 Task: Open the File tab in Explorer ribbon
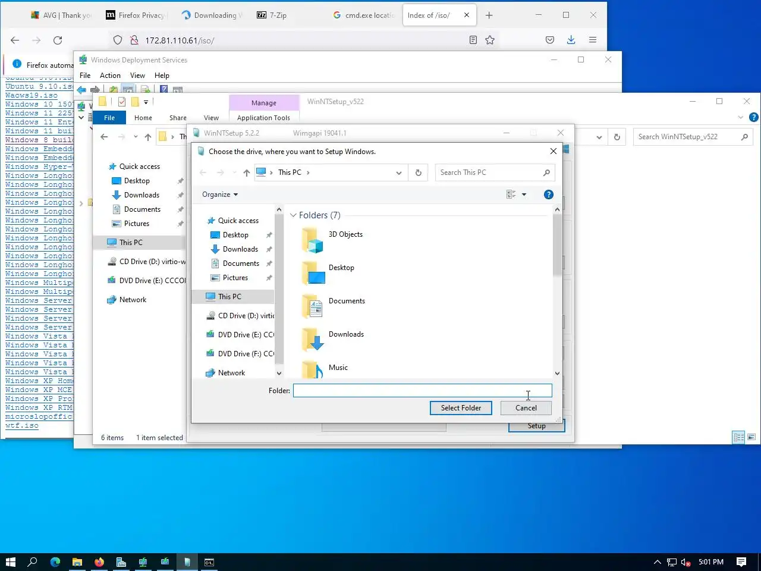click(109, 118)
